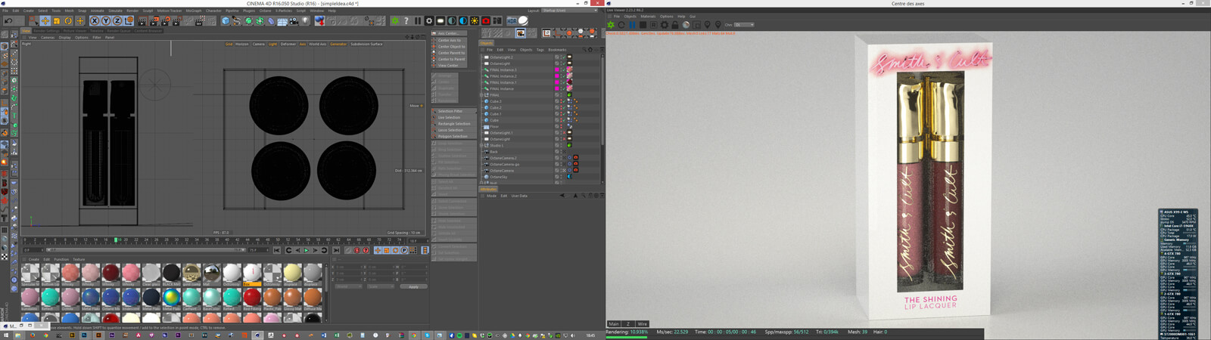Go to start of animation
The image size is (1211, 340).
(x=277, y=250)
